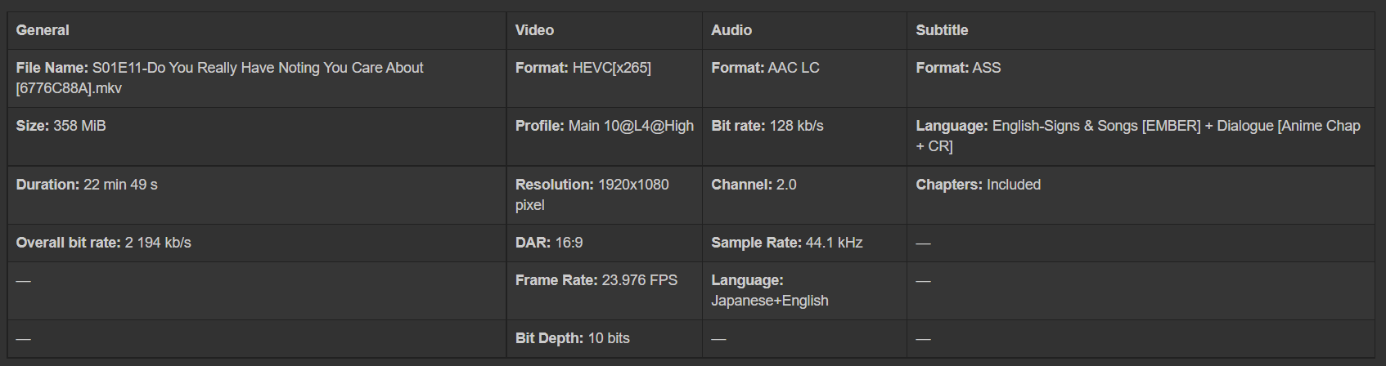Click the DAR 16:9 cell
Viewport: 1386px width, 366px height.
(x=549, y=243)
